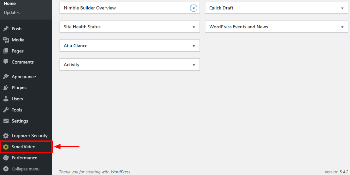The image size is (350, 175).
Task: Expand the Quick Draft panel arrow
Action: point(342,8)
